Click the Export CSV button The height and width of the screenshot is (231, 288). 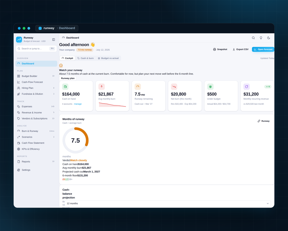240,49
